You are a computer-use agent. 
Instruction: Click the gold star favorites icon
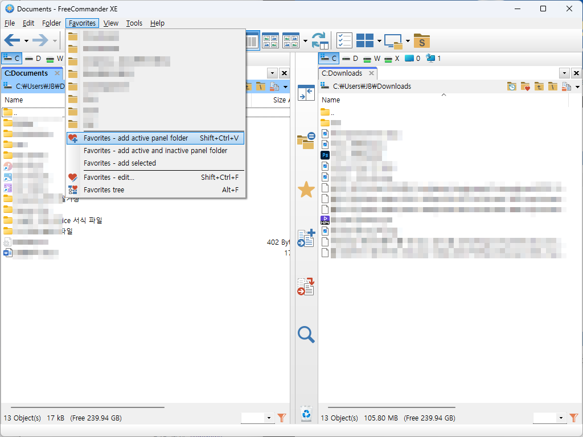[306, 189]
